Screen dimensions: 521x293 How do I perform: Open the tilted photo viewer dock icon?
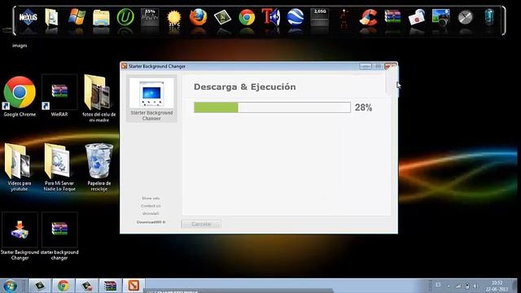222,17
